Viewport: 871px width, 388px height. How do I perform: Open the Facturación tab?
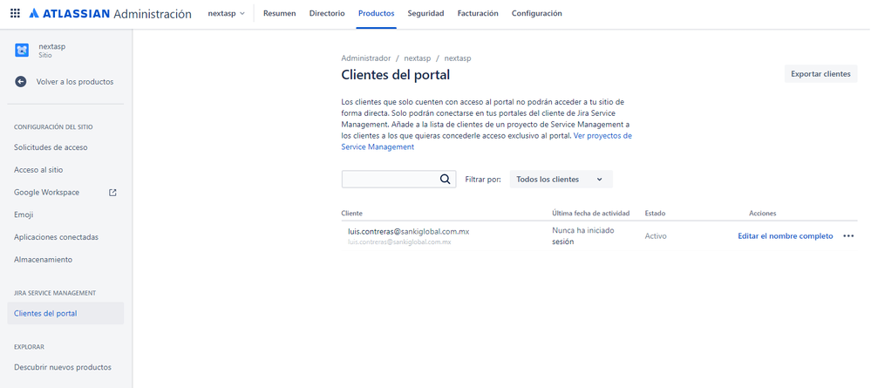[478, 13]
